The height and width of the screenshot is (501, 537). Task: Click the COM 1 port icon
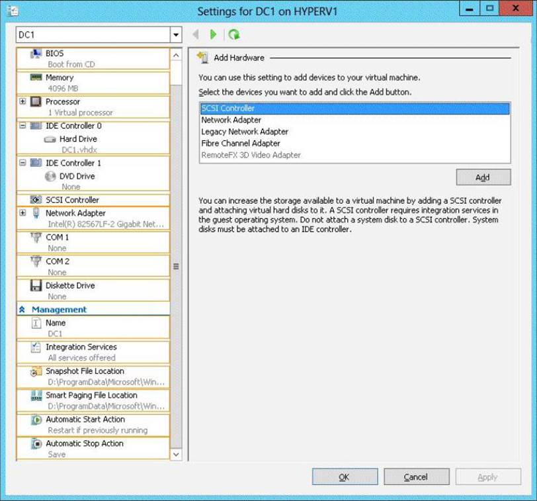(36, 238)
